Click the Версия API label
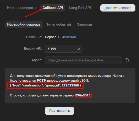Image resolution: width=139 pixels, height=121 pixels. [33, 49]
